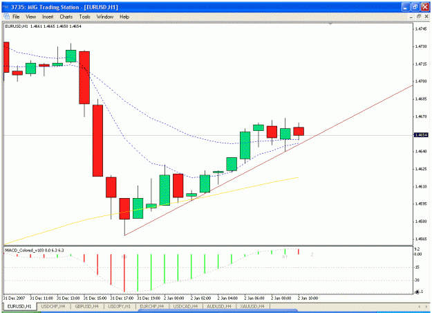432x313 pixels.
Task: Open the Help menu
Action: pyautogui.click(x=124, y=17)
